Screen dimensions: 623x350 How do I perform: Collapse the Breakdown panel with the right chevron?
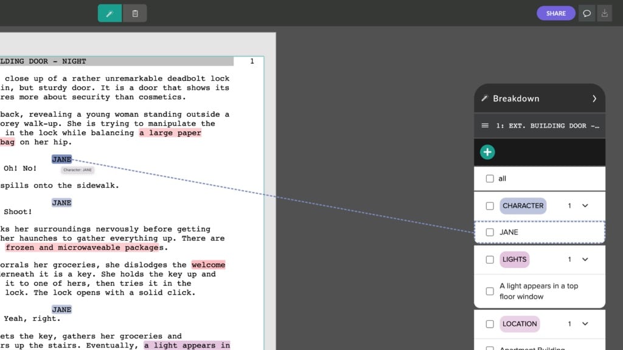[594, 98]
